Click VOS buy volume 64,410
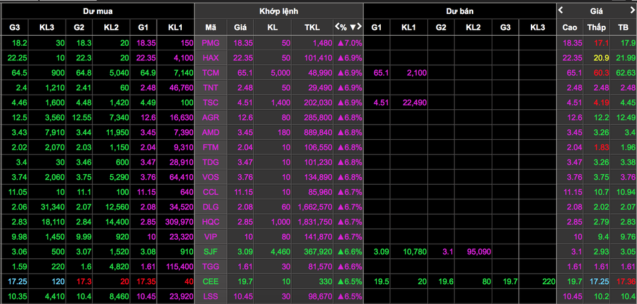The height and width of the screenshot is (304, 637). pos(182,177)
